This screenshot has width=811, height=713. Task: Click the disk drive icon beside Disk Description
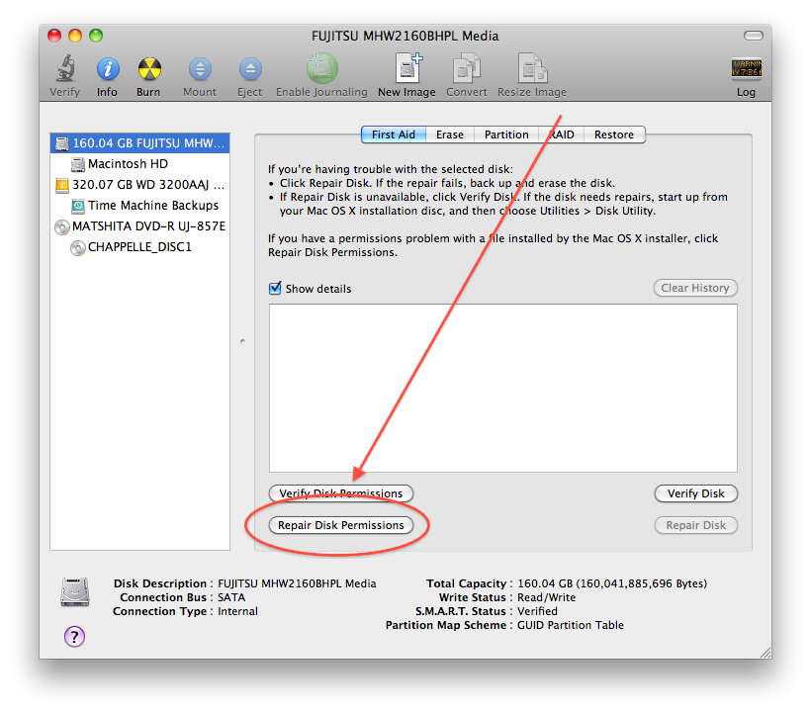coord(75,591)
